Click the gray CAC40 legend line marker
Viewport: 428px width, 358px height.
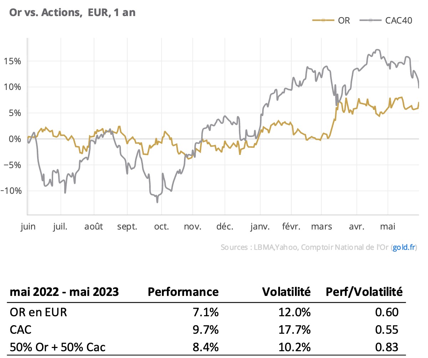(x=371, y=20)
